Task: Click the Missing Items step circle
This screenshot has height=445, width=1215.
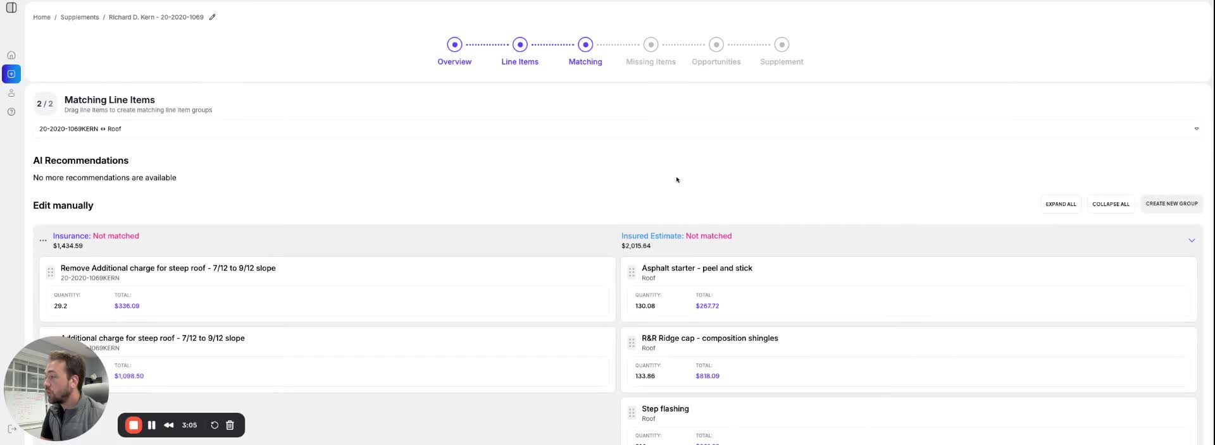Action: tap(651, 44)
